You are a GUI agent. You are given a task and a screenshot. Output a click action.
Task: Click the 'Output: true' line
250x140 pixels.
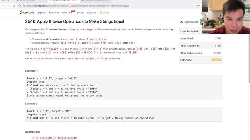click(36, 82)
